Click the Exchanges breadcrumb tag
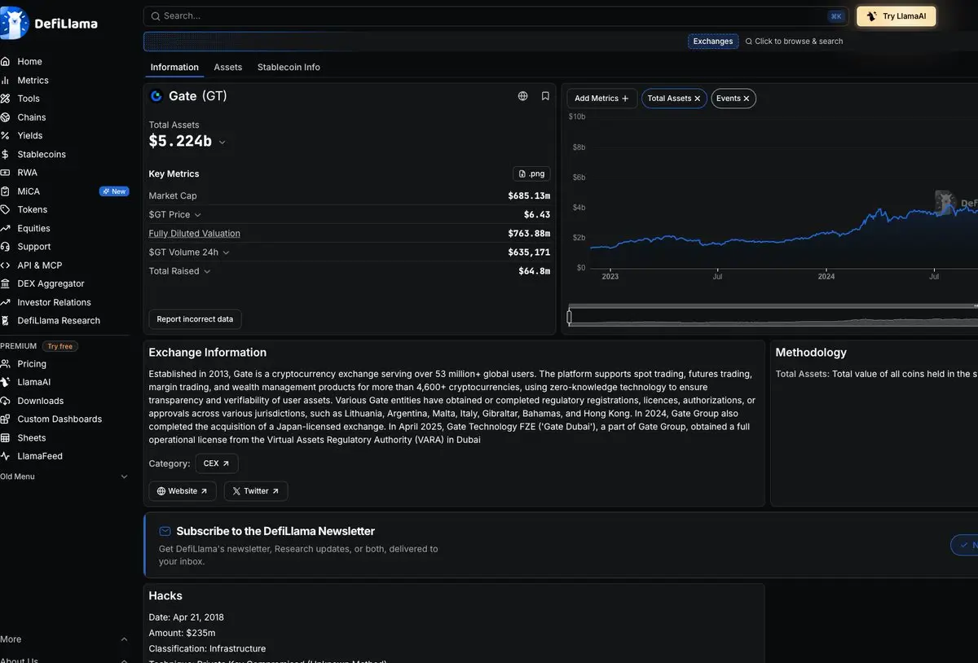The width and height of the screenshot is (978, 663). [713, 42]
